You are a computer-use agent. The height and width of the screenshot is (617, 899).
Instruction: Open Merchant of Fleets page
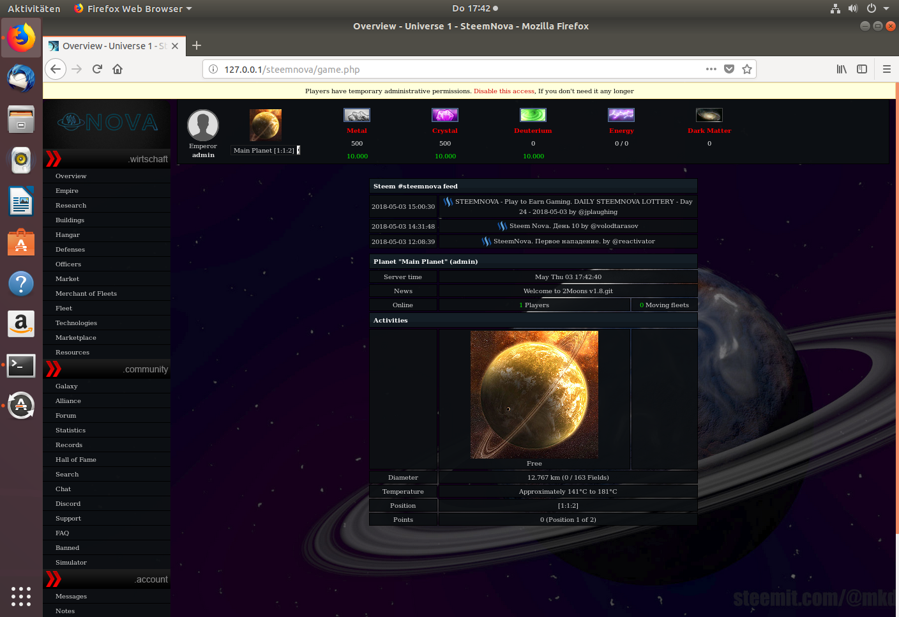point(86,293)
